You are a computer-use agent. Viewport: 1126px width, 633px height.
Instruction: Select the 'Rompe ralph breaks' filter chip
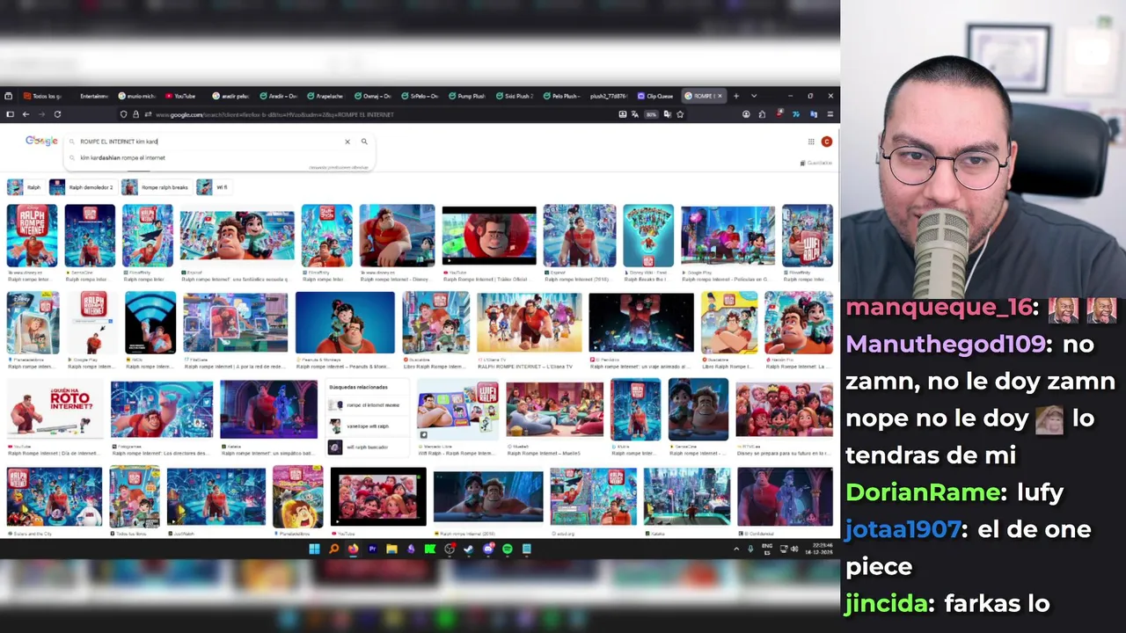point(156,187)
